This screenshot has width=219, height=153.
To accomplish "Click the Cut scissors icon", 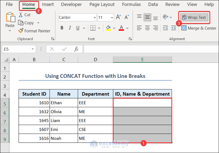I will pyautogui.click(x=21, y=15).
